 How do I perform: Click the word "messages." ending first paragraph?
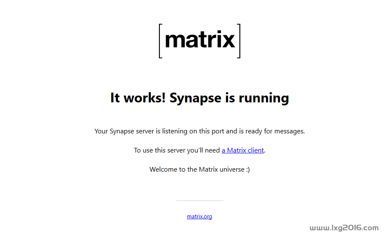click(x=290, y=131)
